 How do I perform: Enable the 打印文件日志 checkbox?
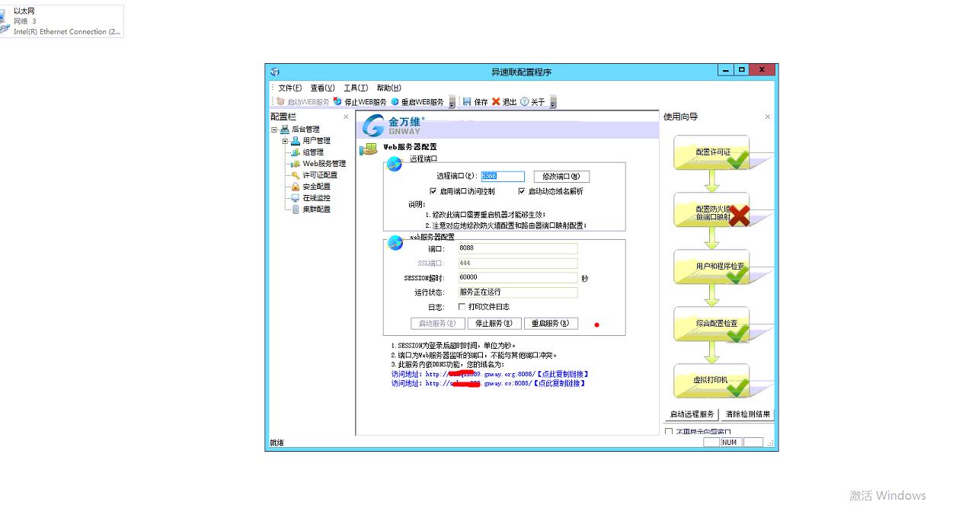460,308
